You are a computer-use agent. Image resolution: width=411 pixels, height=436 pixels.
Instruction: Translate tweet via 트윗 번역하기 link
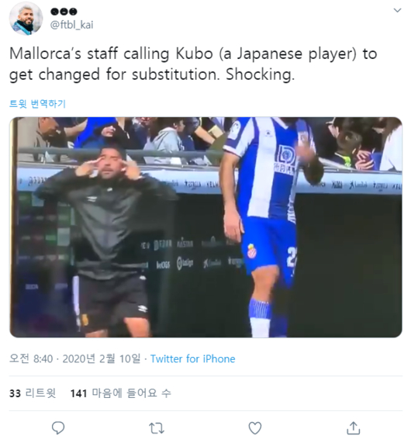pyautogui.click(x=37, y=104)
